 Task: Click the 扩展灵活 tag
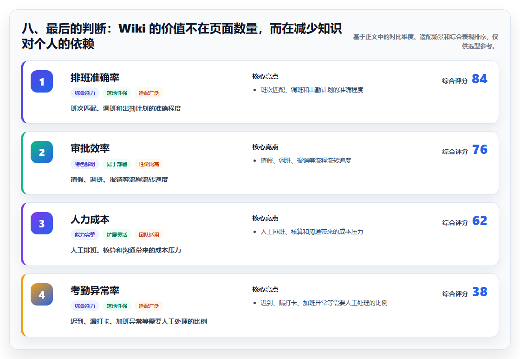117,235
